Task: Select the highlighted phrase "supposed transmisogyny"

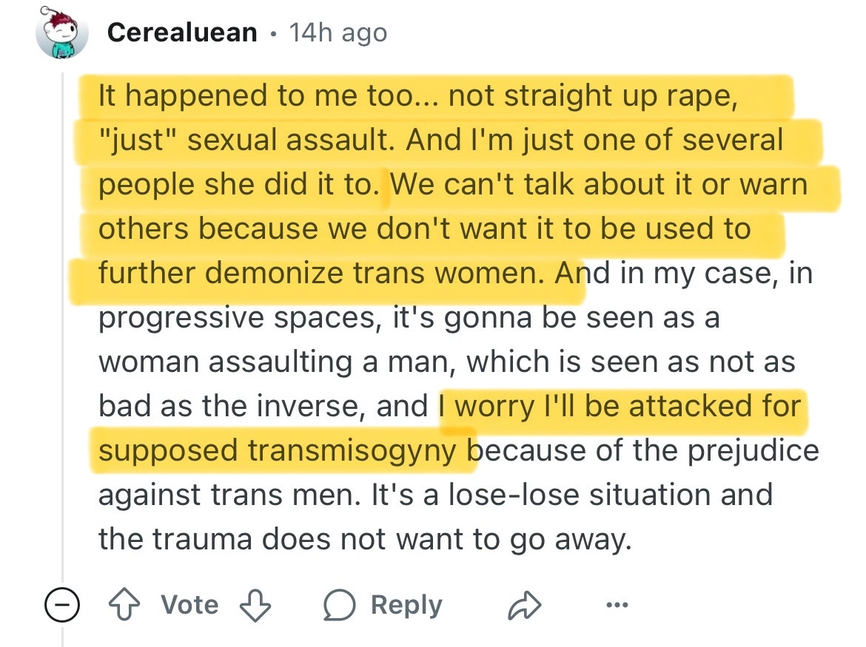Action: [278, 451]
